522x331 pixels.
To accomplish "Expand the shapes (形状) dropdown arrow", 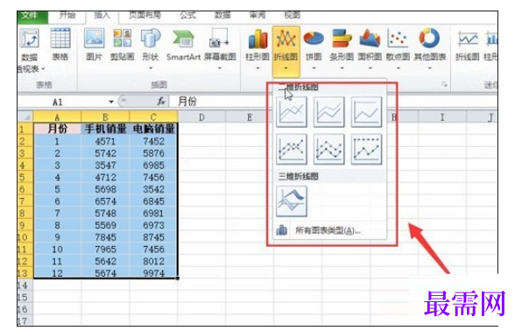I will coord(151,68).
